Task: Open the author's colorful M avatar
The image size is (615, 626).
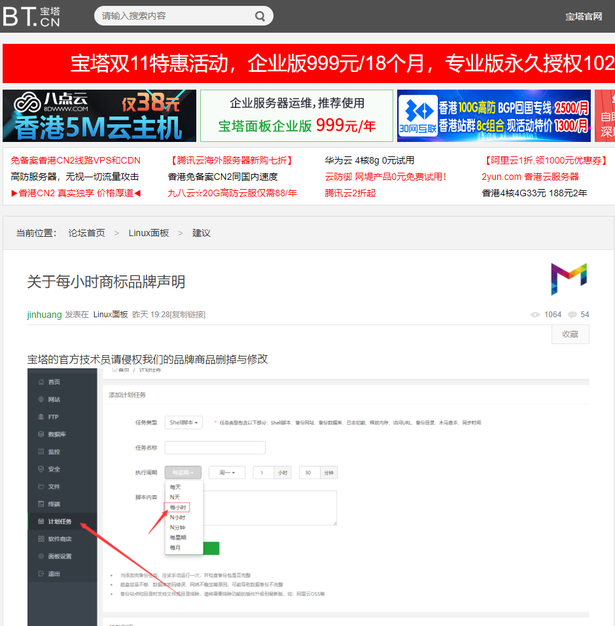Action: [x=569, y=279]
